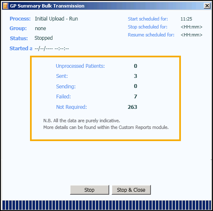
Task: Click the Stop scheduled for label
Action: (x=148, y=27)
